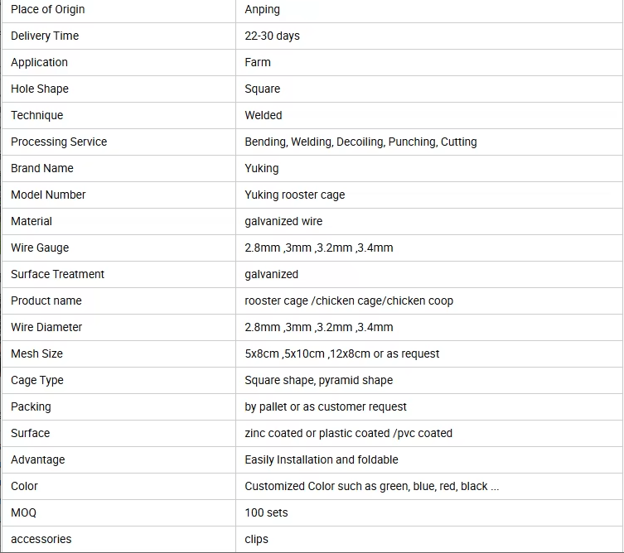This screenshot has width=624, height=553.
Task: Select the Yuking rooster cage model text
Action: click(295, 195)
